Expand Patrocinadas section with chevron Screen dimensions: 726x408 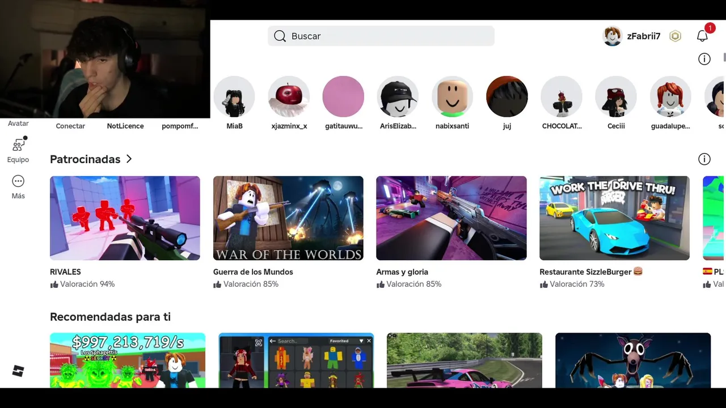point(129,159)
